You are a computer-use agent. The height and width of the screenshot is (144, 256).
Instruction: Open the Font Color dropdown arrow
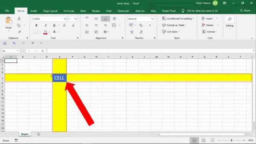pos(58,32)
